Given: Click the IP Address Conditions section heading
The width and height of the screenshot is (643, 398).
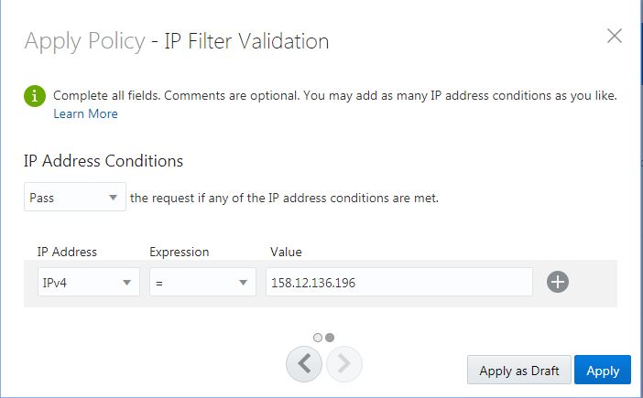Looking at the screenshot, I should pyautogui.click(x=104, y=161).
